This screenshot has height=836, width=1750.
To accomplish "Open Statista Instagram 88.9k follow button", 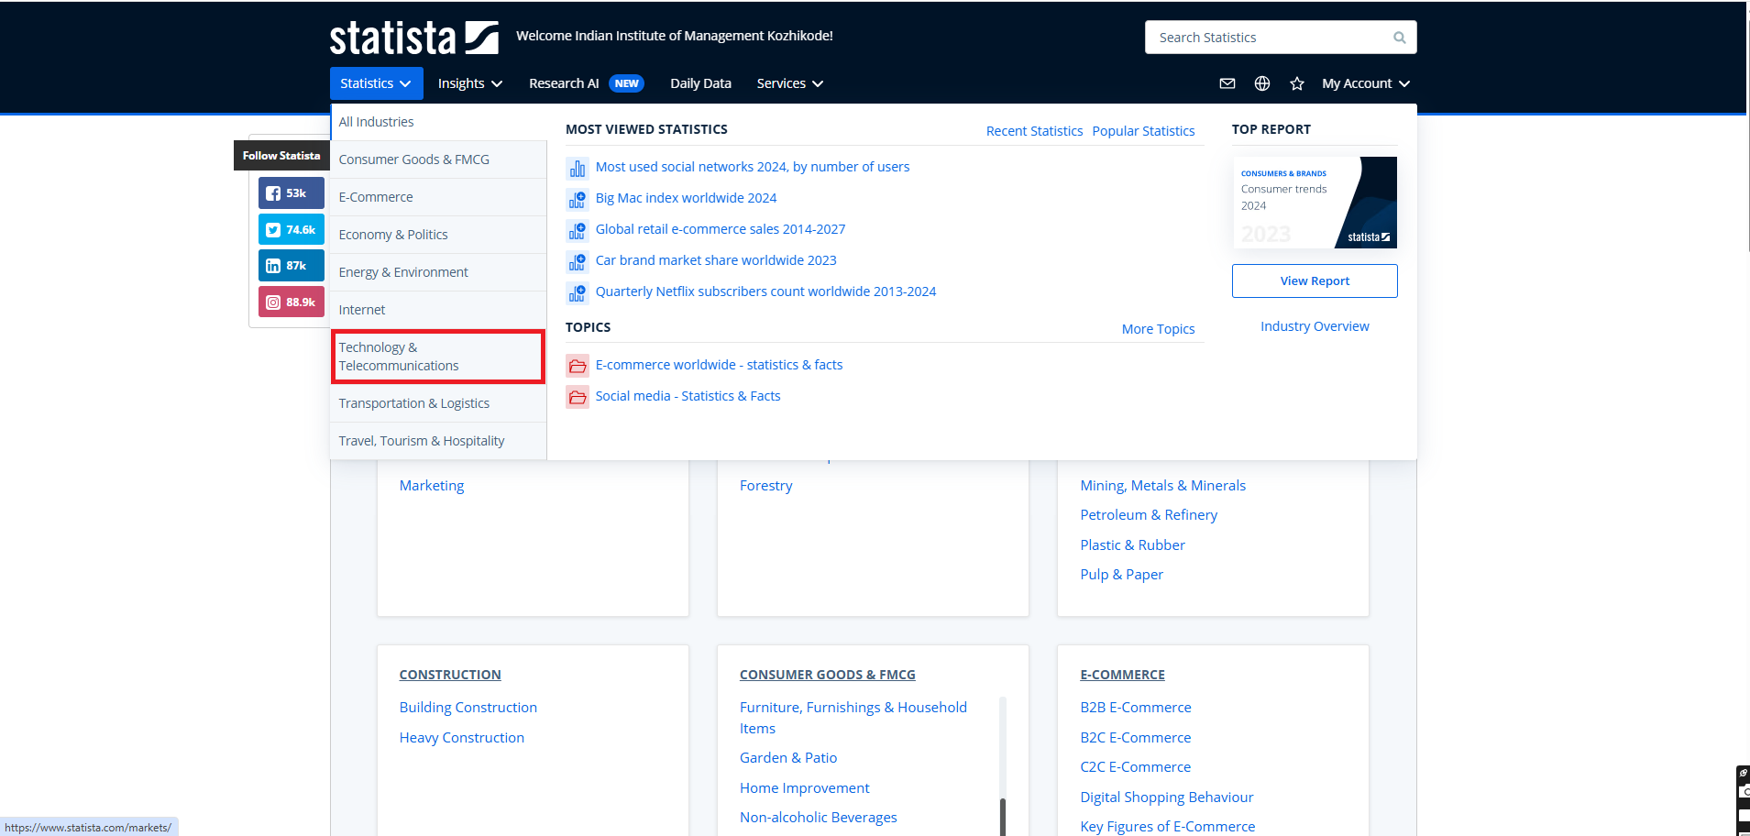I will (x=291, y=302).
